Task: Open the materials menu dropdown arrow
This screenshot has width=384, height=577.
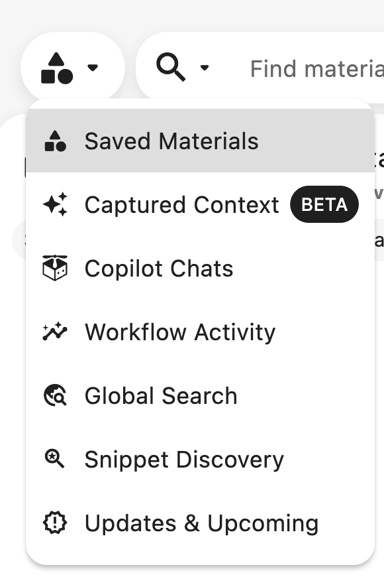Action: click(x=93, y=68)
